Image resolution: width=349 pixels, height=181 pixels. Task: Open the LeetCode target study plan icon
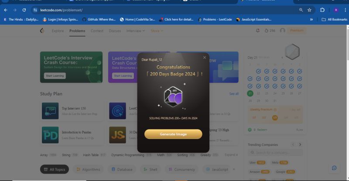point(117,111)
